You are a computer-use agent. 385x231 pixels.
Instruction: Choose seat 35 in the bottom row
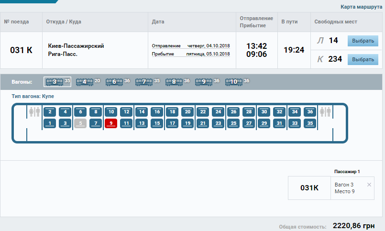point(310,123)
